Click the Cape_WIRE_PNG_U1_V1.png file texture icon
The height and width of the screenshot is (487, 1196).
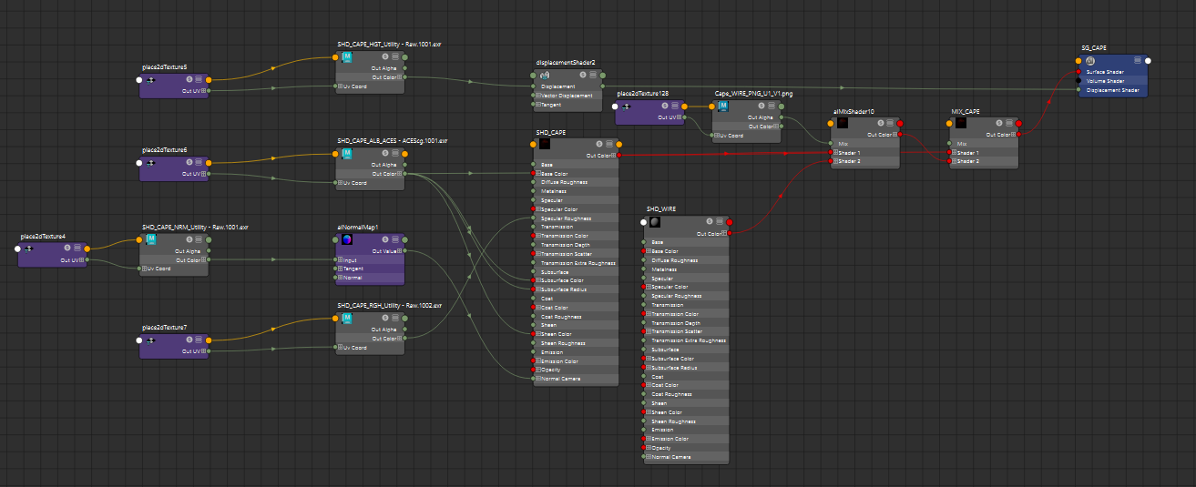pyautogui.click(x=723, y=107)
